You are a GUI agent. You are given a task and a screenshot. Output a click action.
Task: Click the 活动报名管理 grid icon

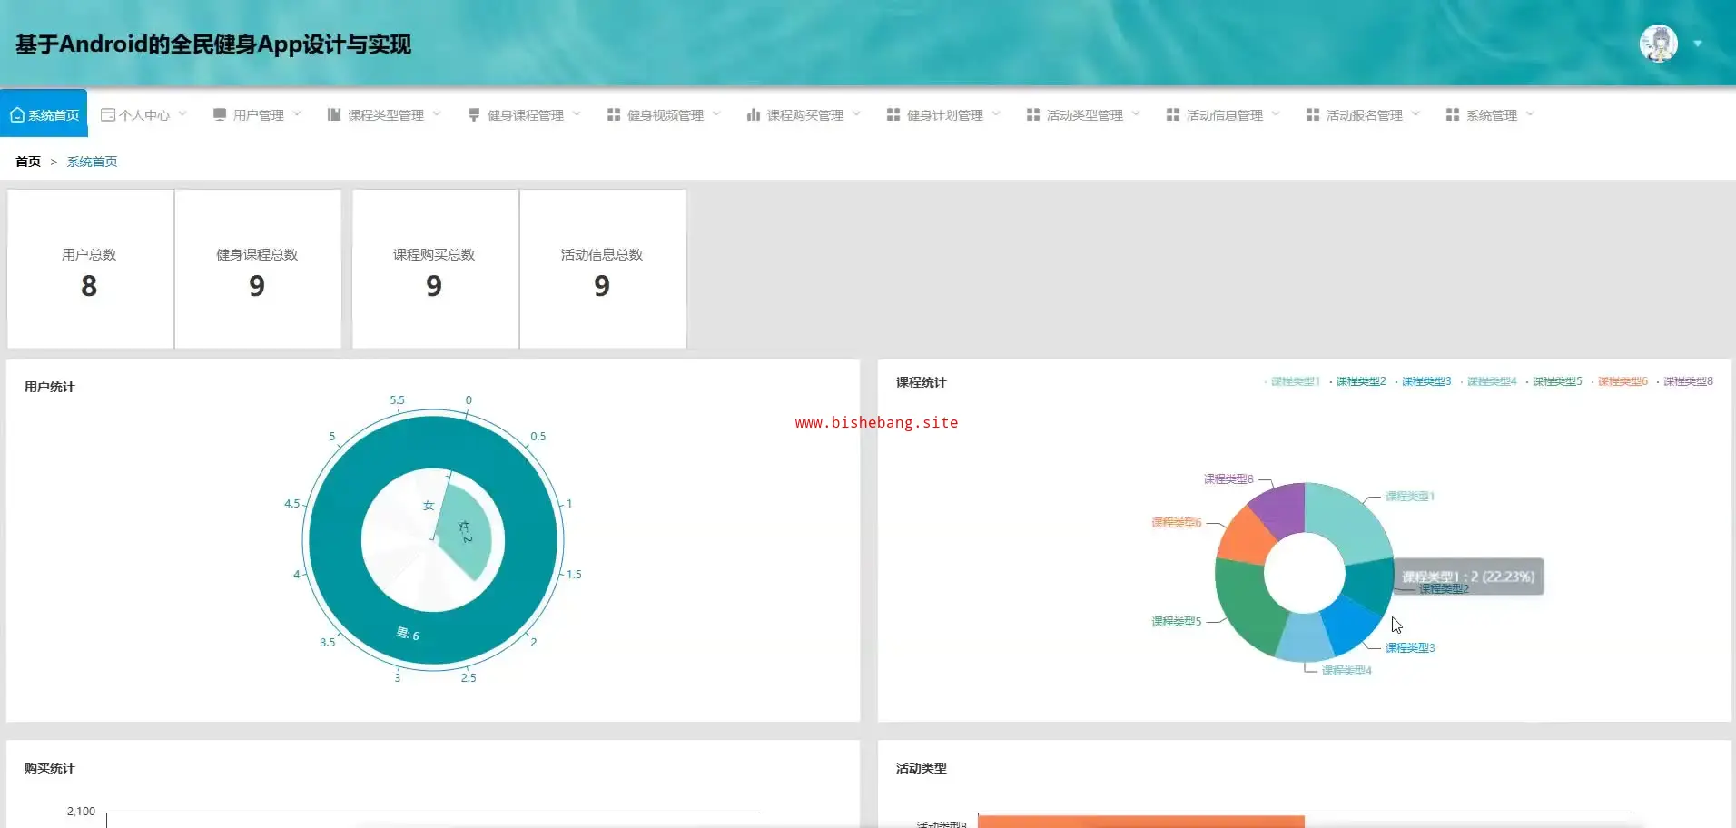[x=1313, y=115]
